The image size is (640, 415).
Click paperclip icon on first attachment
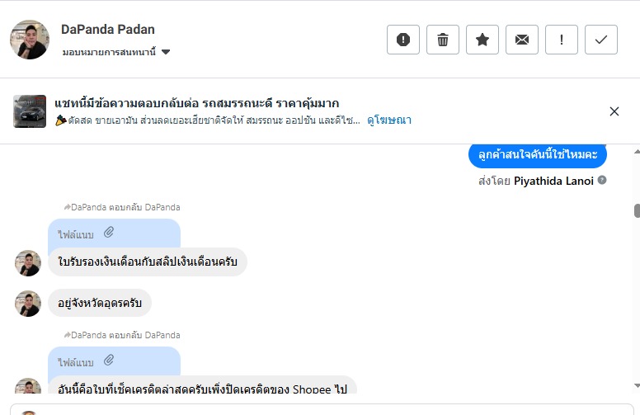pos(109,233)
